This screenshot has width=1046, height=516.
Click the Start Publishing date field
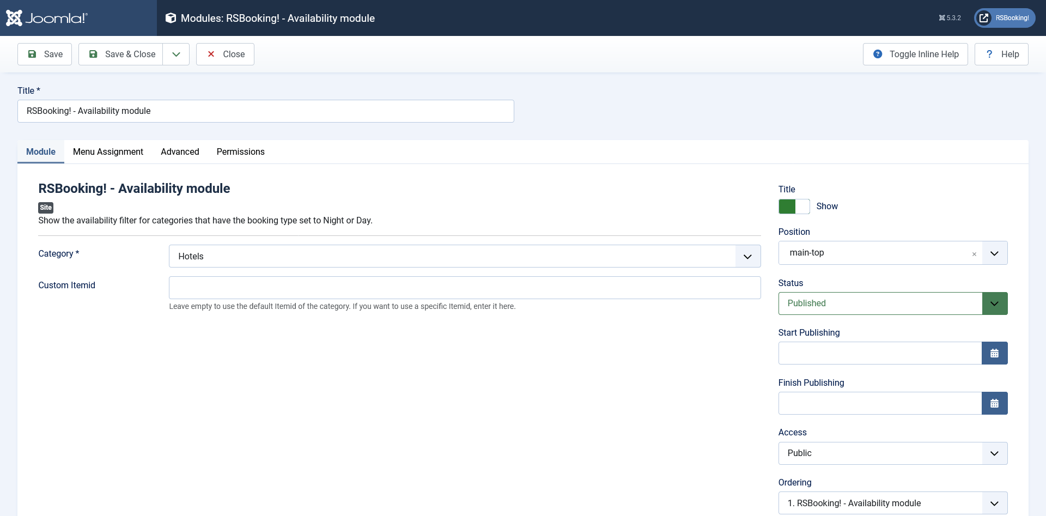880,353
